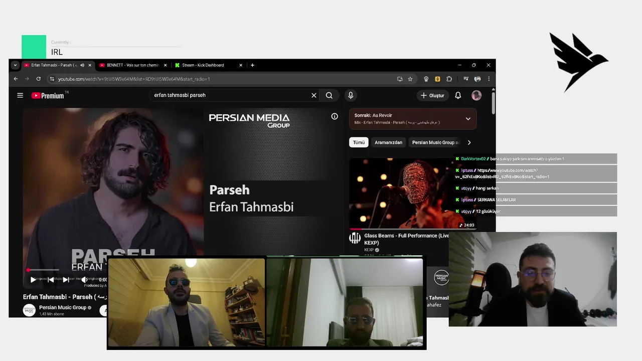Open the tab search dropdown arrow
This screenshot has height=361, width=642.
15,65
